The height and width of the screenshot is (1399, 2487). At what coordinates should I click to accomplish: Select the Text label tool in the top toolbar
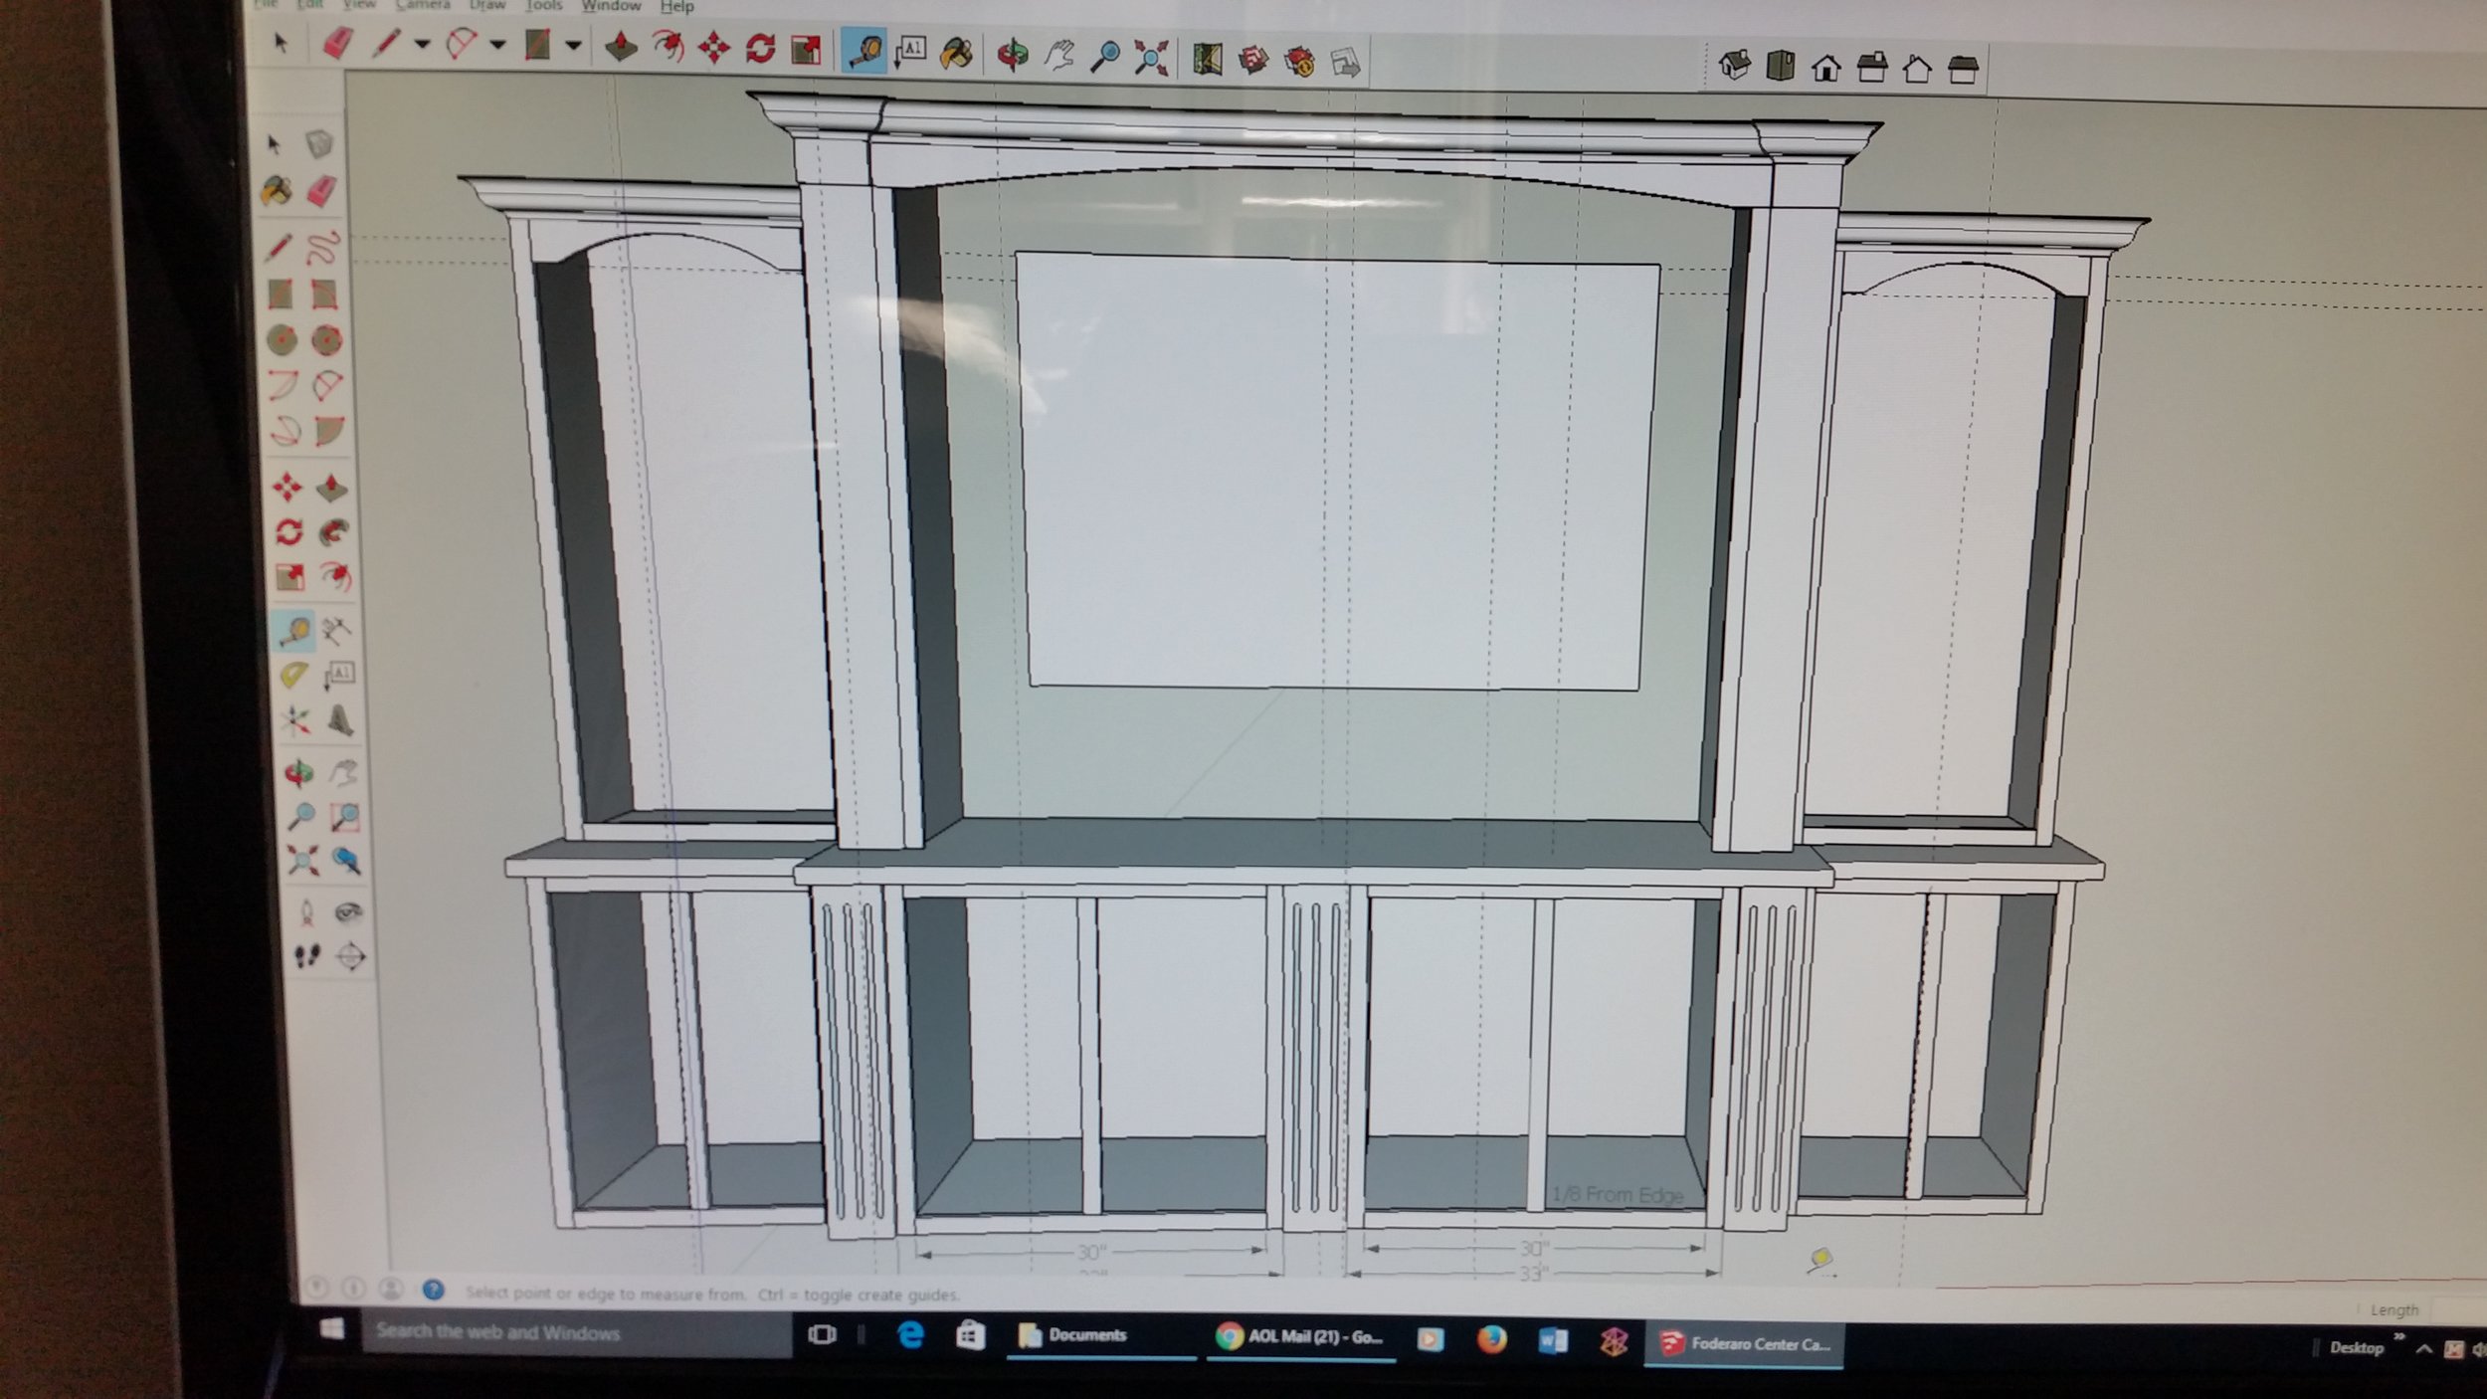[x=909, y=51]
